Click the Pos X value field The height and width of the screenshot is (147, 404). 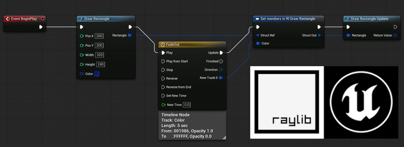tap(99, 36)
